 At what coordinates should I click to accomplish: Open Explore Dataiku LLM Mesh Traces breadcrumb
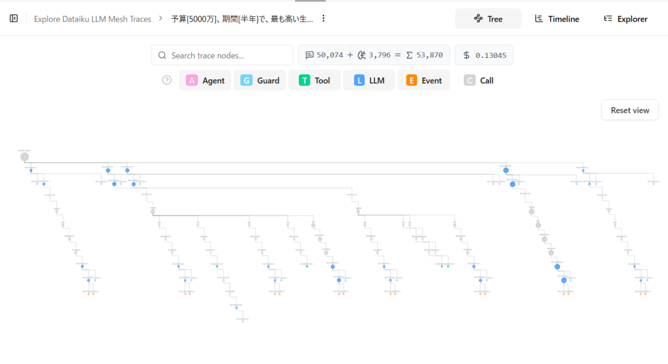pos(93,19)
